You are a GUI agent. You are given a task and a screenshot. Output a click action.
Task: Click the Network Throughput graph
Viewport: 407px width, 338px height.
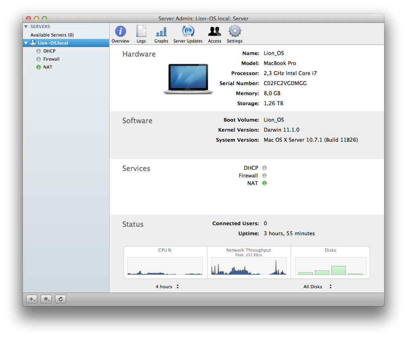(x=248, y=265)
